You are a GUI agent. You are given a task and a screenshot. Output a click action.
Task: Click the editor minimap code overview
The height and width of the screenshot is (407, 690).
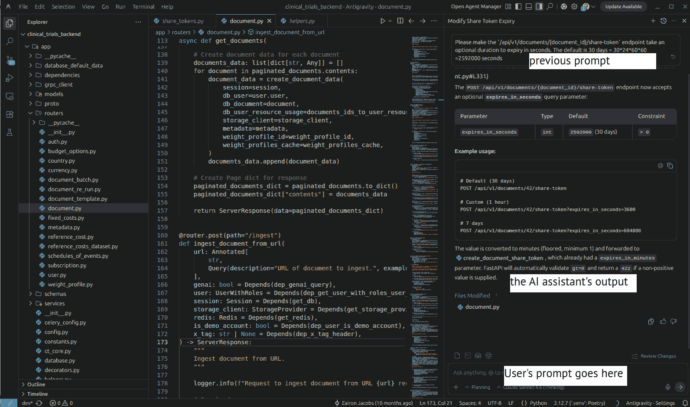pyautogui.click(x=425, y=173)
